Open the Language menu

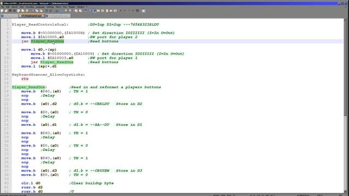40,7
